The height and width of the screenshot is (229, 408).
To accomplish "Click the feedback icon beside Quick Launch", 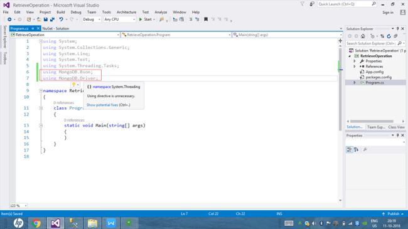I will (x=312, y=4).
